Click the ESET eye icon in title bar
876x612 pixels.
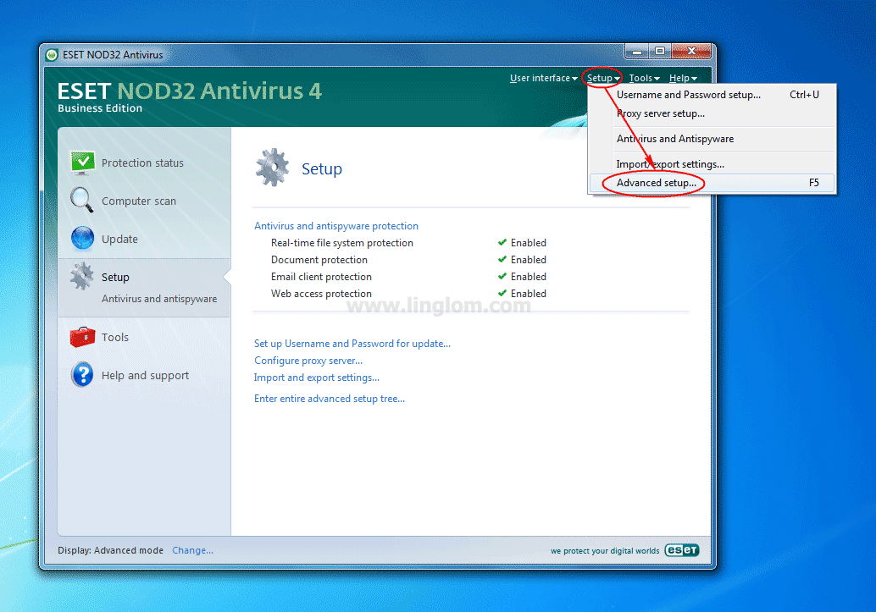[x=52, y=55]
